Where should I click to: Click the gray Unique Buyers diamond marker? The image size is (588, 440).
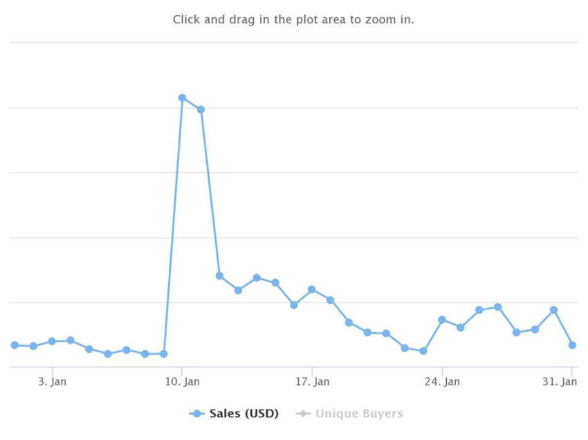coord(303,414)
